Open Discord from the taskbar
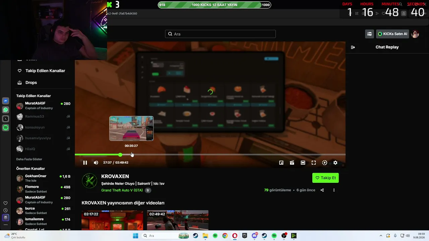 254,236
